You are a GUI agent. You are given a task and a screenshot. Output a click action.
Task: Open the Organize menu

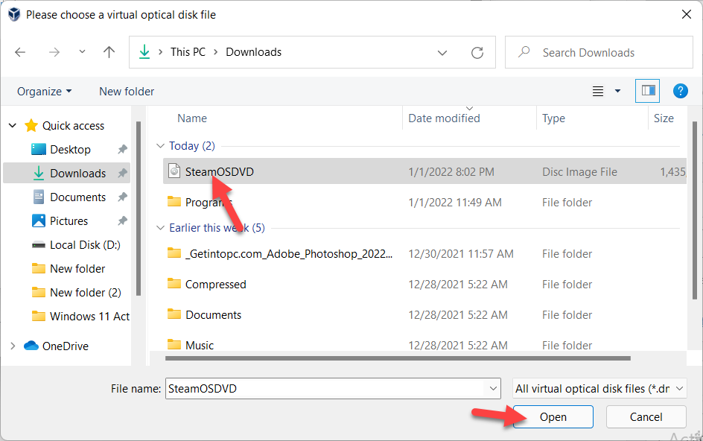tap(45, 91)
